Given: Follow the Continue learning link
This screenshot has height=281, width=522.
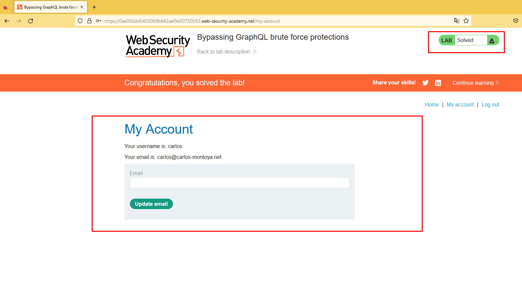Looking at the screenshot, I should point(475,83).
